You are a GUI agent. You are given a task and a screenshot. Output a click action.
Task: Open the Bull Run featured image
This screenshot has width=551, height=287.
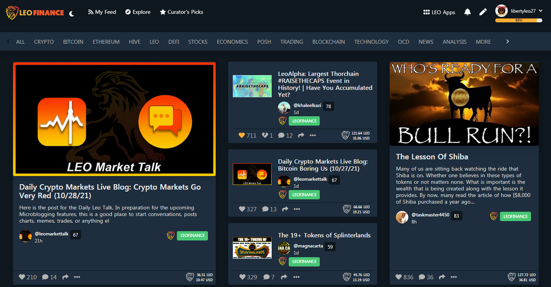(x=464, y=104)
